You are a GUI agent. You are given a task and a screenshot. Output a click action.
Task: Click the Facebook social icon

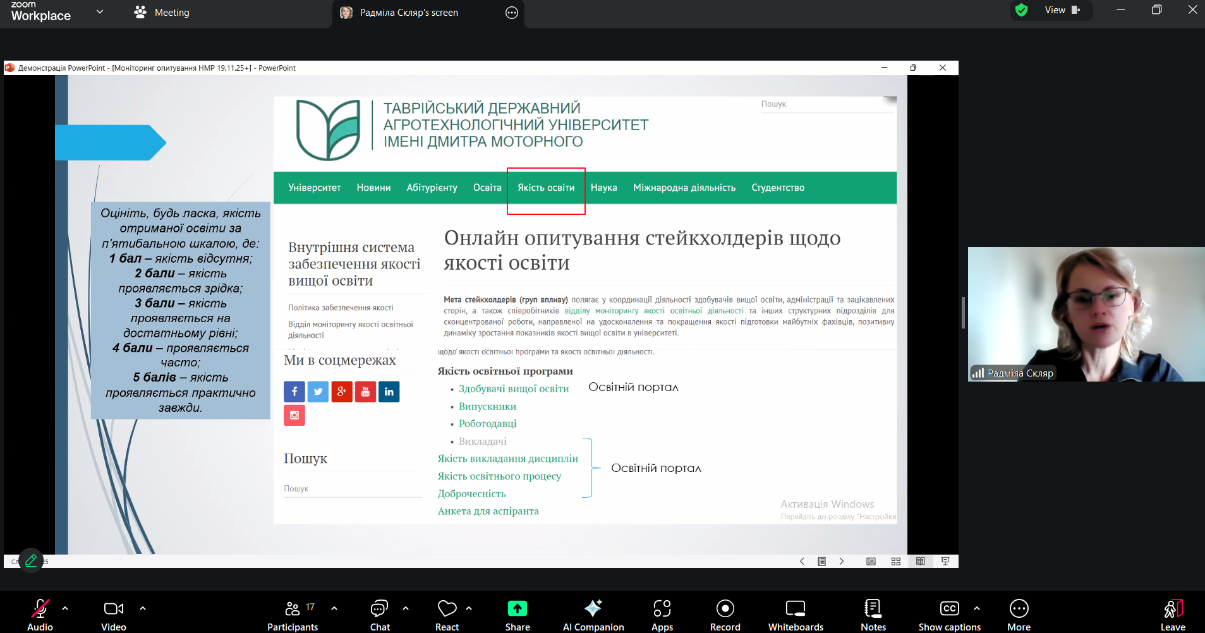click(x=294, y=392)
